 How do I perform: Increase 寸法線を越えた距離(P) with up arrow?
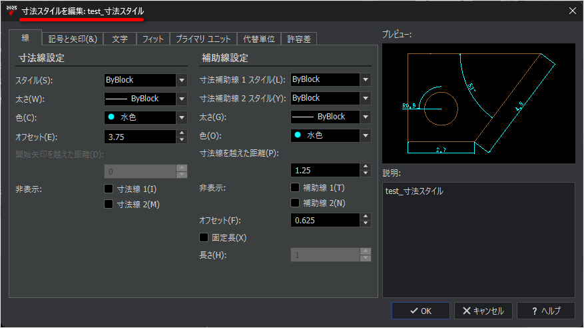[366, 167]
